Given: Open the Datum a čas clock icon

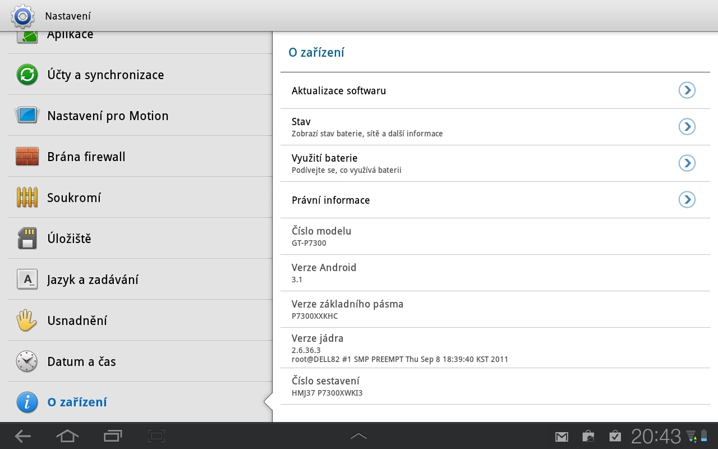Looking at the screenshot, I should (26, 361).
